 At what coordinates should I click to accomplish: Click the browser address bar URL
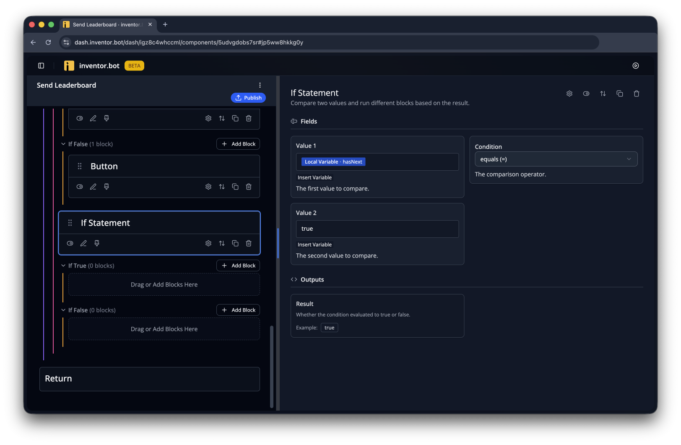coord(189,42)
